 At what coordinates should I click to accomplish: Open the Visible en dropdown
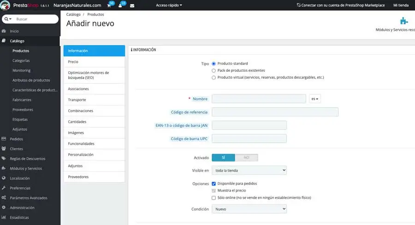coord(249,170)
